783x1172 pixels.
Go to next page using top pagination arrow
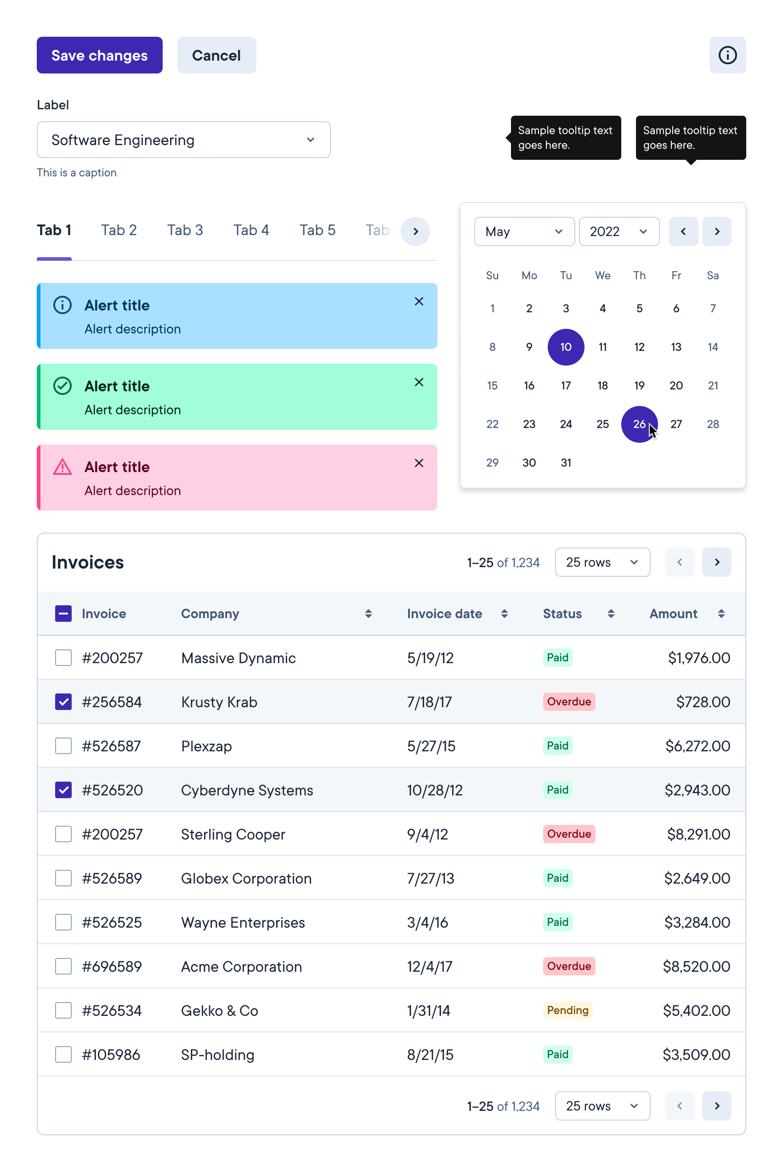pyautogui.click(x=716, y=562)
